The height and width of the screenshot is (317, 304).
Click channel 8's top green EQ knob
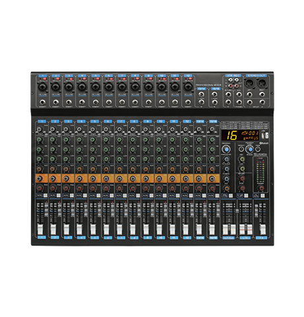[x=133, y=139]
